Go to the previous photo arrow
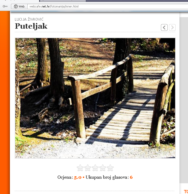 tap(164, 27)
